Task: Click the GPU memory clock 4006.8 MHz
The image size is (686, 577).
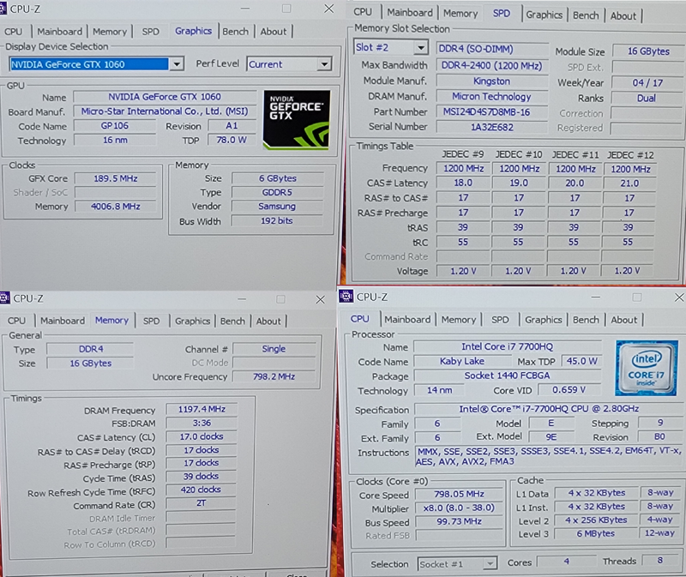Action: (x=116, y=207)
